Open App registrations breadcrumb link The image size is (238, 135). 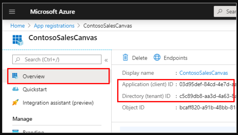point(54,26)
